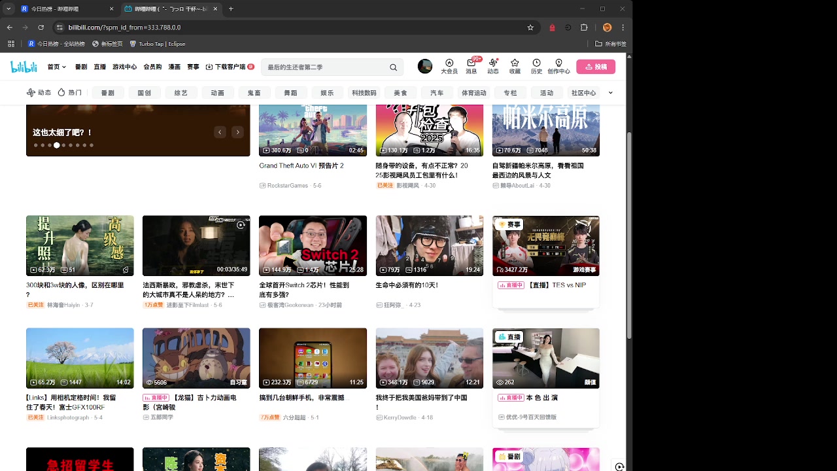The width and height of the screenshot is (837, 471).
Task: Select the 动画 category
Action: pos(218,93)
